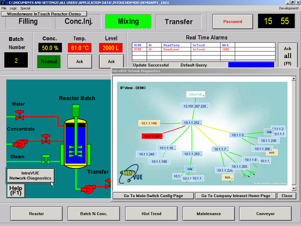
Task: Switch to the Filling phase
Action: [28, 22]
